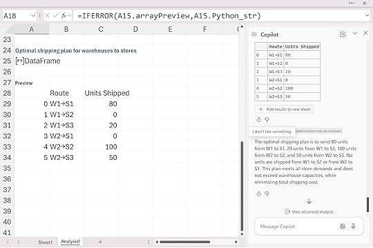Open the window's more options ellipsis
The height and width of the screenshot is (248, 373).
(352, 3)
